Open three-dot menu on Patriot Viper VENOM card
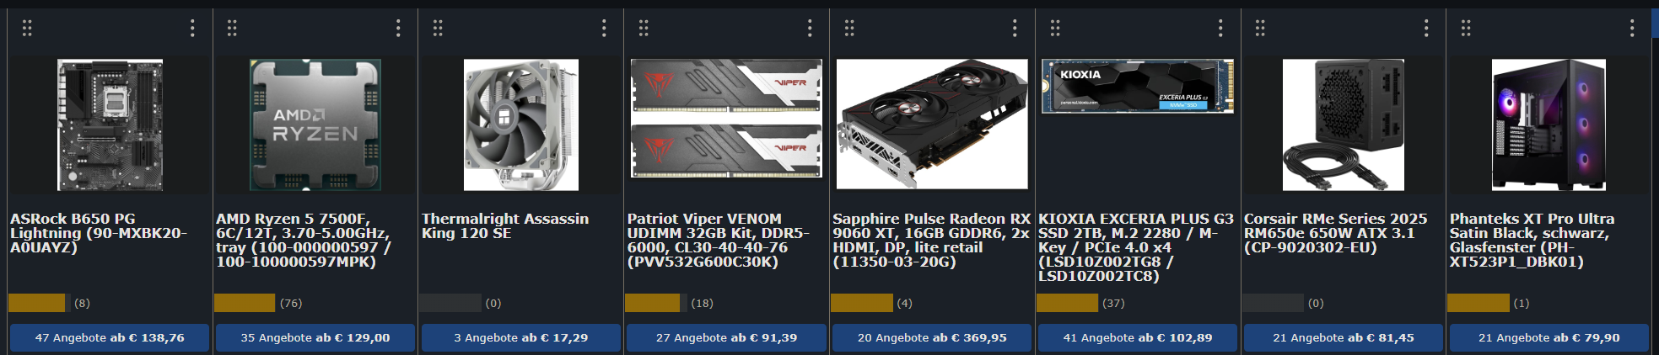 [810, 29]
